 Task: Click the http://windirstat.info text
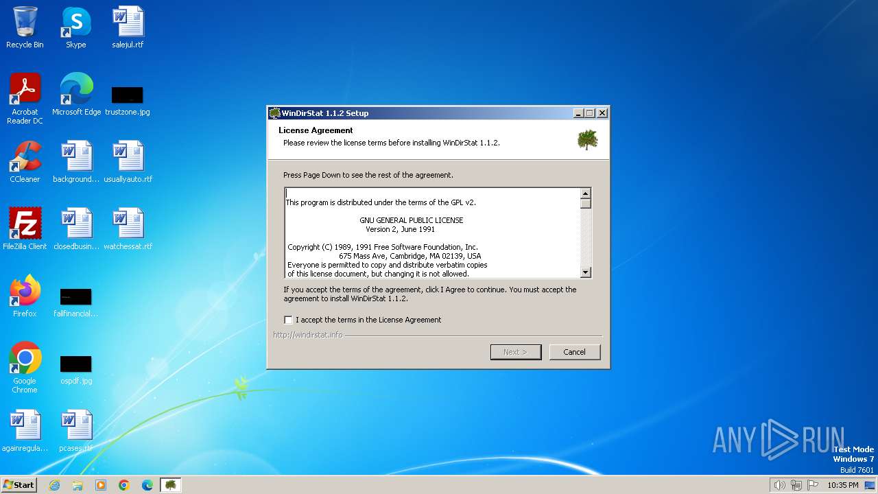(308, 335)
